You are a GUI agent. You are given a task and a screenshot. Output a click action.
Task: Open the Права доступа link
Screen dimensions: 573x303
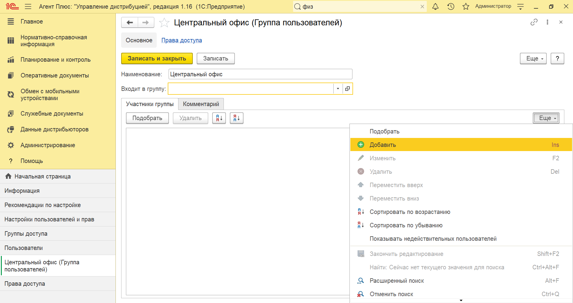point(182,40)
